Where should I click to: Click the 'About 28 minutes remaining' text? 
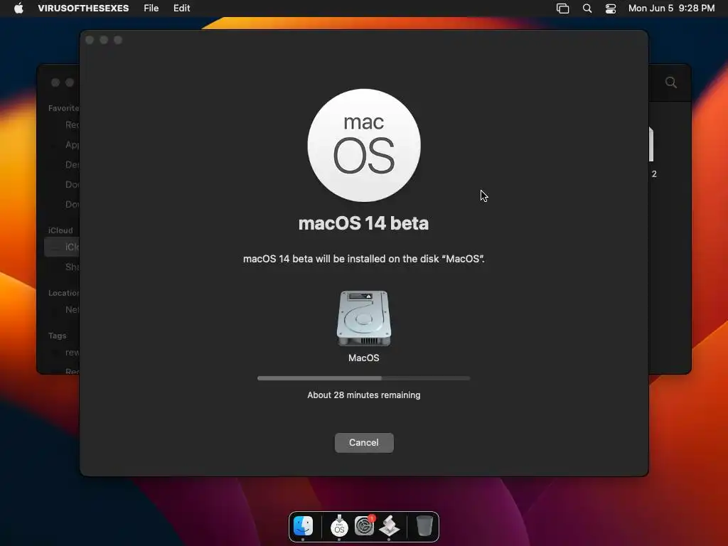click(x=364, y=395)
